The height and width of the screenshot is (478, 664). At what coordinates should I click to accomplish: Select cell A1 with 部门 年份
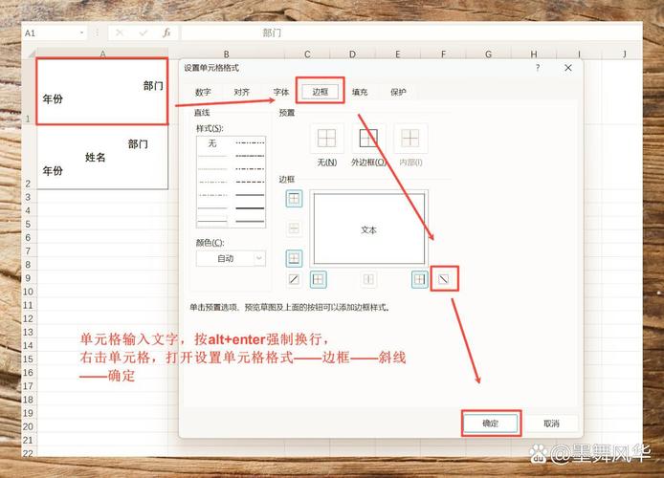[x=102, y=92]
